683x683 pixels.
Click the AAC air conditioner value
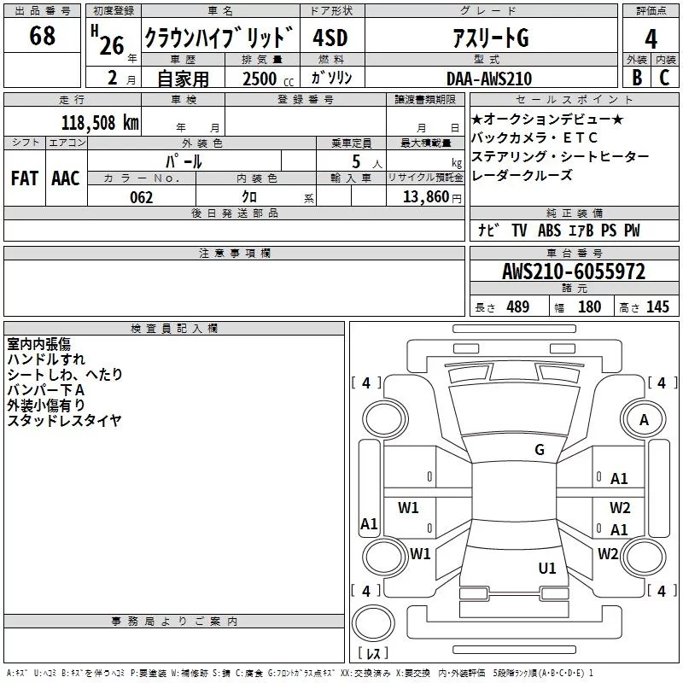point(66,178)
